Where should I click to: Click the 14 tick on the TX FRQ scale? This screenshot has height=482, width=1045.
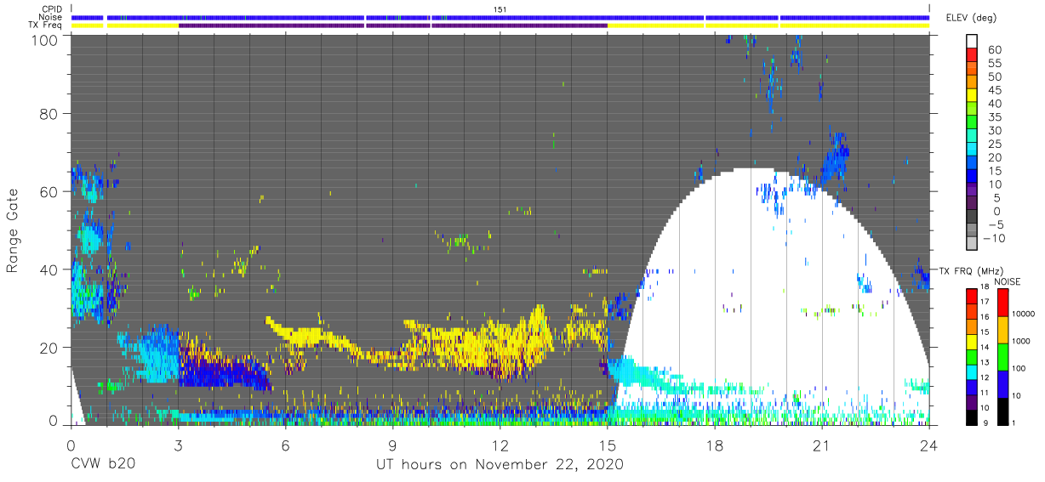point(985,348)
